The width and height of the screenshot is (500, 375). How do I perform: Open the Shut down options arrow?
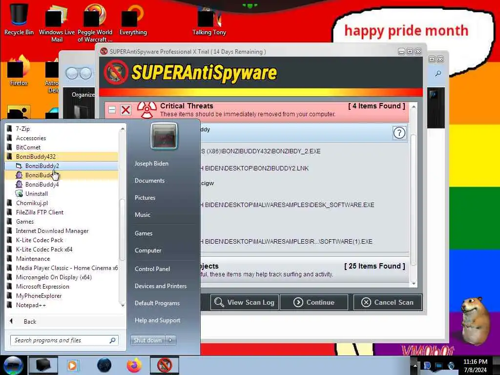pyautogui.click(x=170, y=340)
